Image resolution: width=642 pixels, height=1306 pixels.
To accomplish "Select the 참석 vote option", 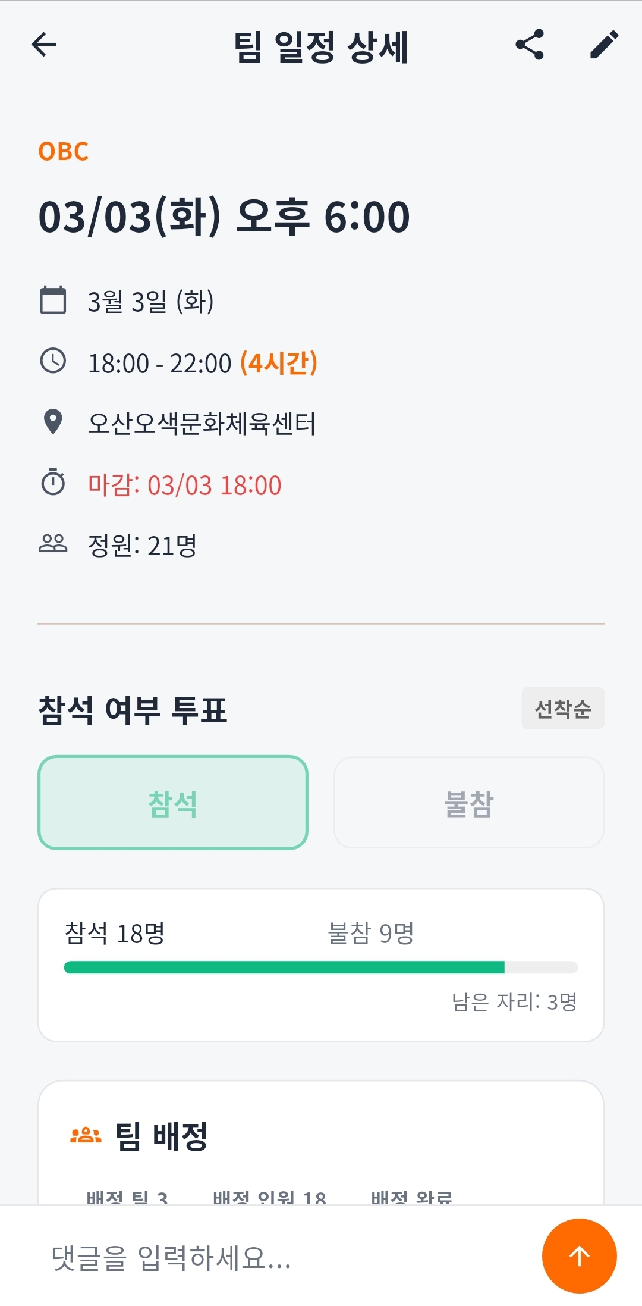I will [173, 803].
